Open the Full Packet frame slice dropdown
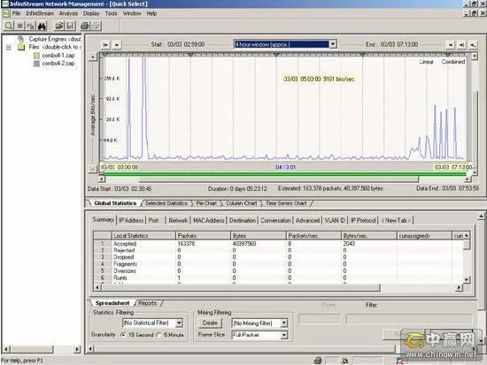This screenshot has width=487, height=365. (284, 335)
